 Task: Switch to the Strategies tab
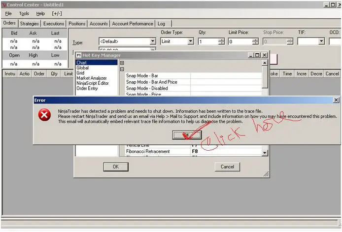[x=29, y=24]
